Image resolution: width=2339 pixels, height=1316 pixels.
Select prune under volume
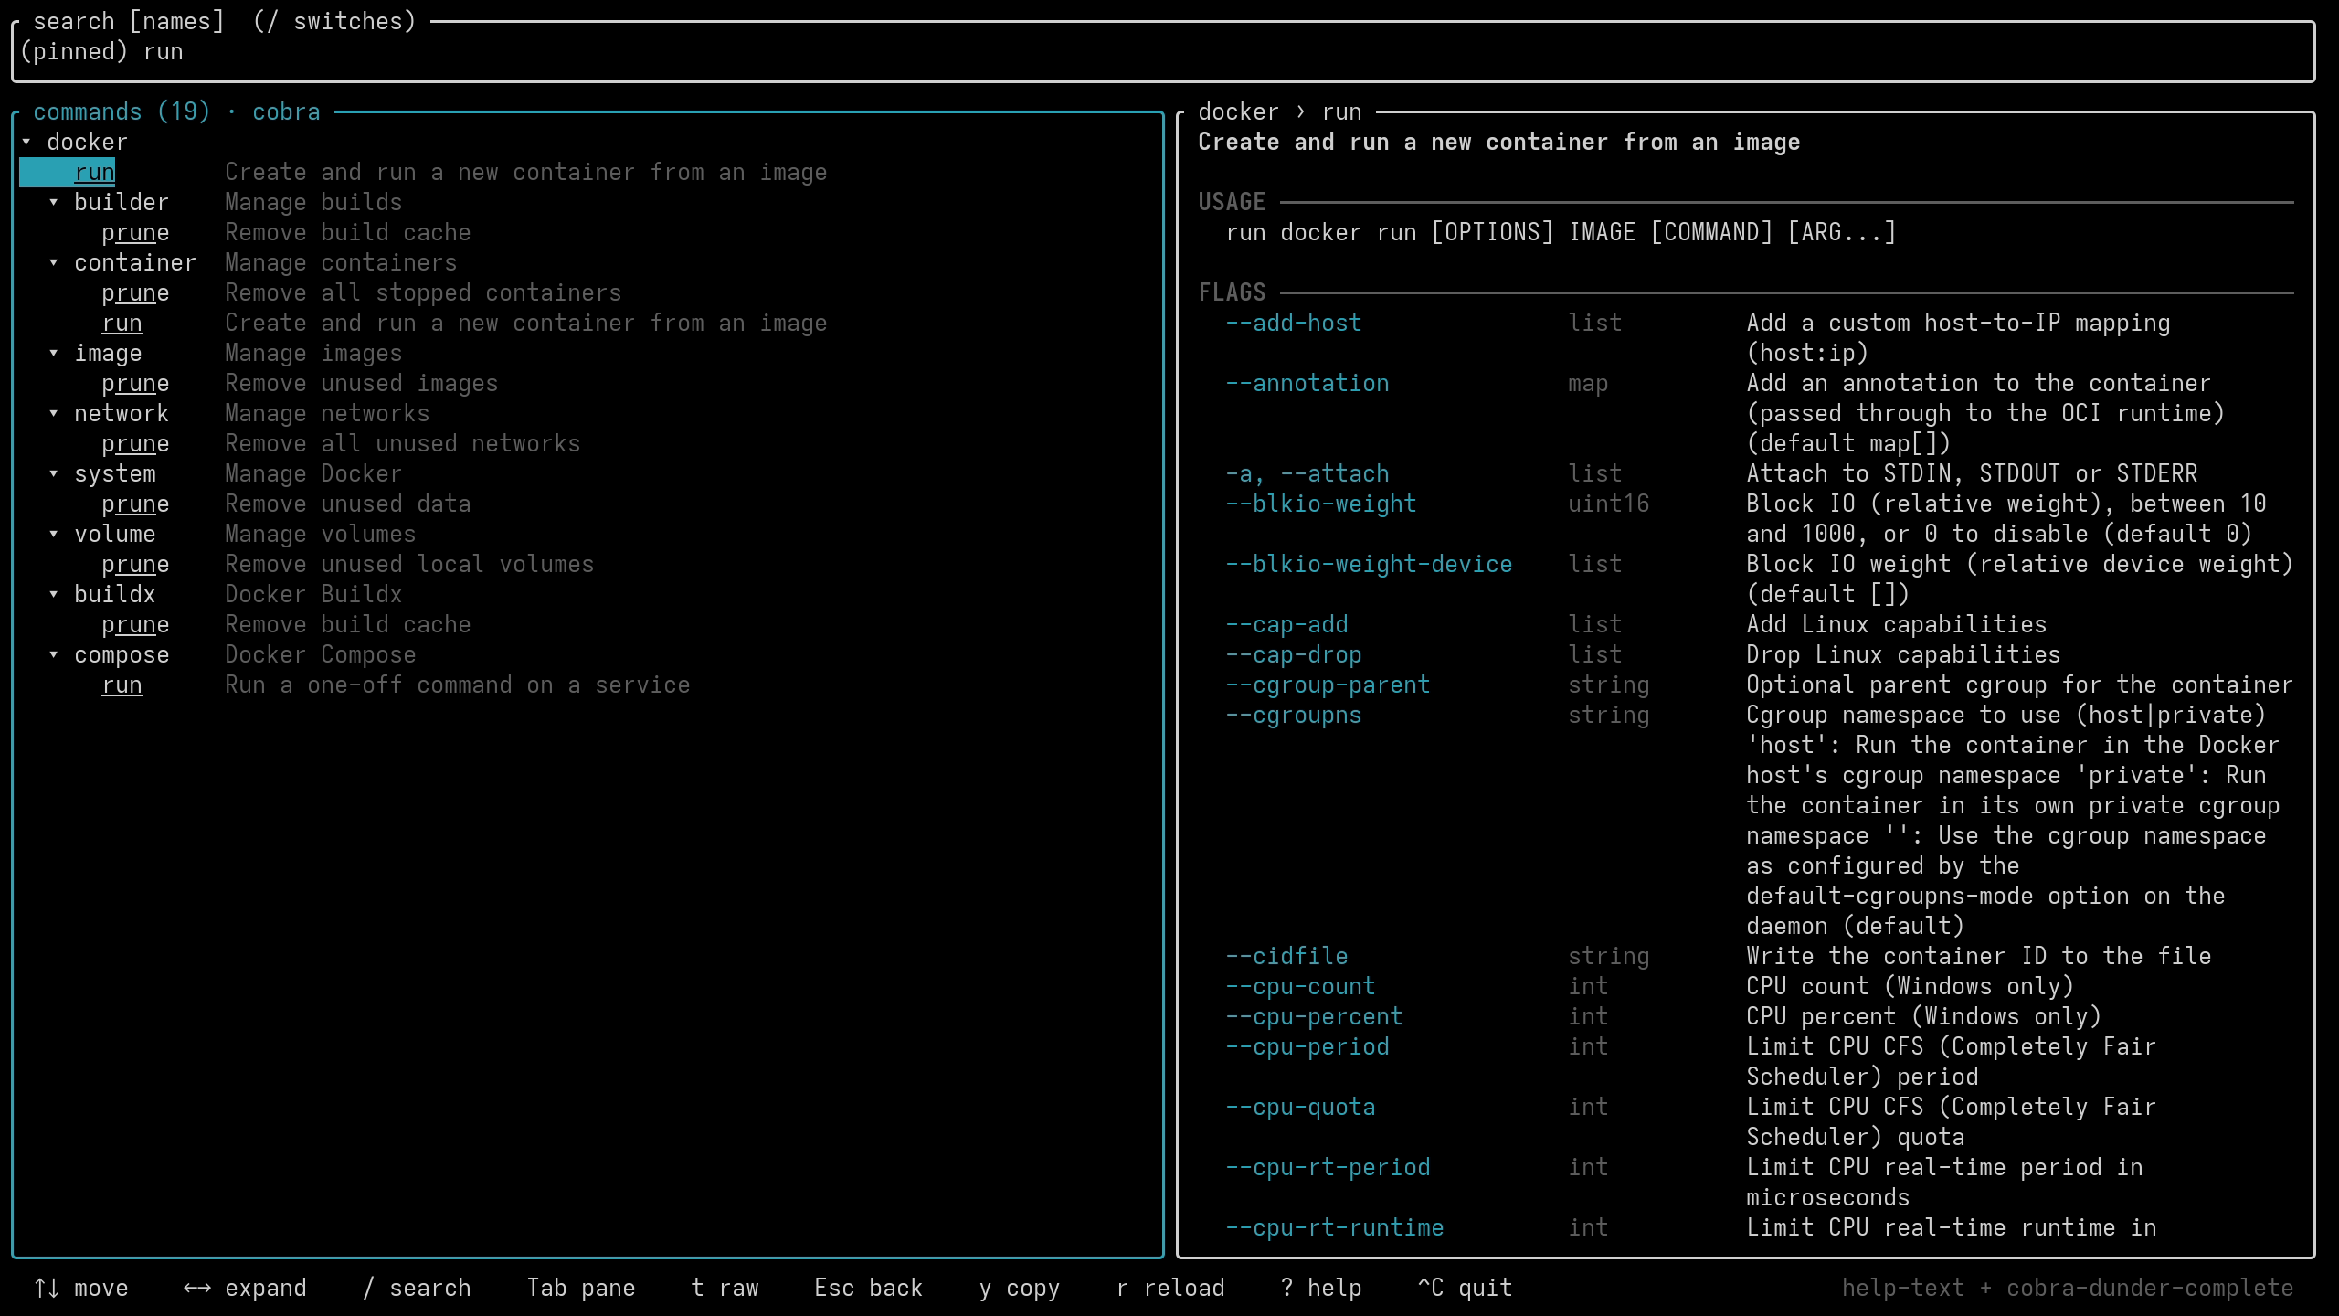point(135,565)
